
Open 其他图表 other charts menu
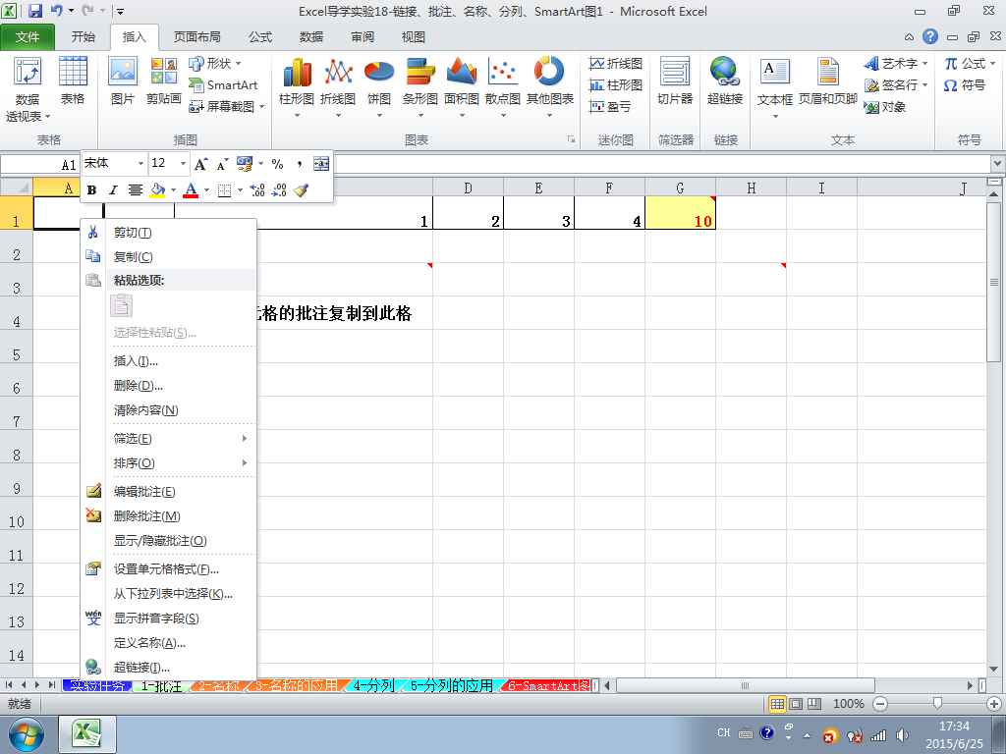coord(550,88)
